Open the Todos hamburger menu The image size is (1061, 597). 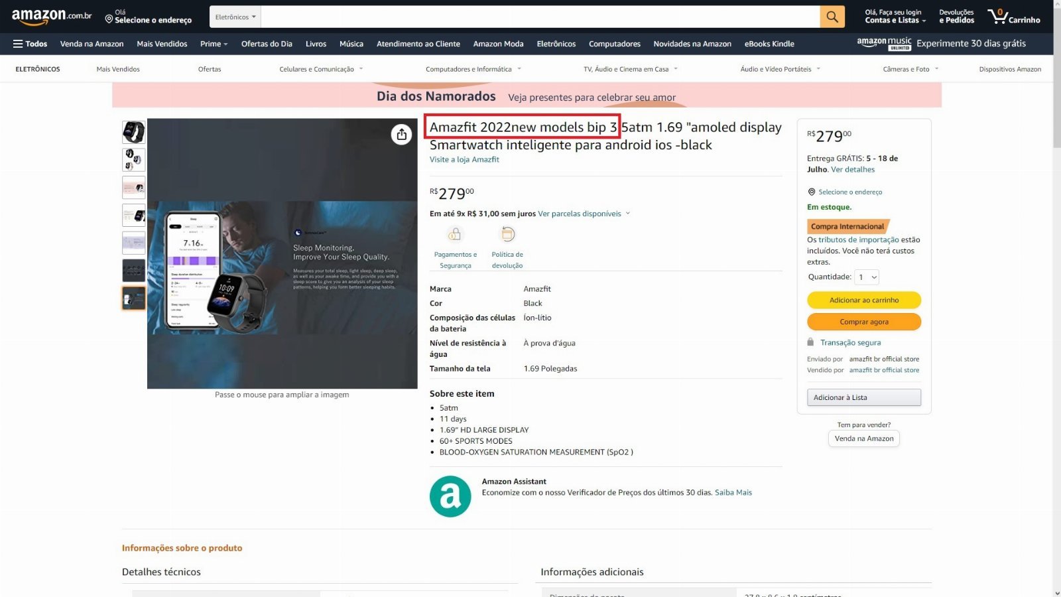pos(30,44)
